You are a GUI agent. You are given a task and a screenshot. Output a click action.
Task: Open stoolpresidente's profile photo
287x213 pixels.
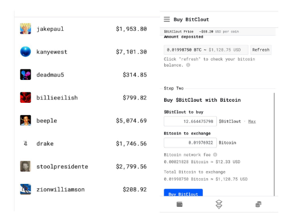(x=25, y=166)
